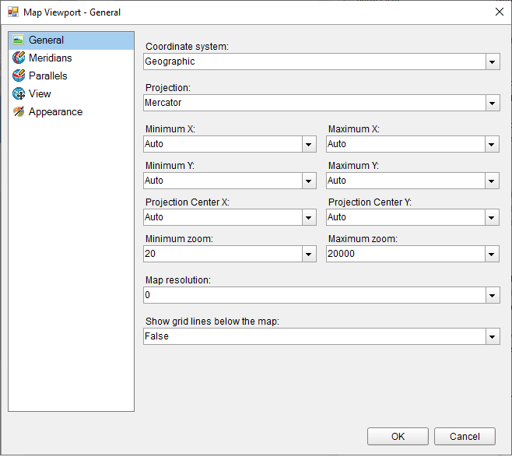Click the General page icon in sidebar
The image size is (512, 457).
tap(19, 40)
